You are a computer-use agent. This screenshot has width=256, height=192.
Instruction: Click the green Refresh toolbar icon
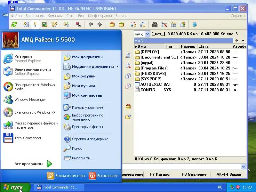coord(14,25)
